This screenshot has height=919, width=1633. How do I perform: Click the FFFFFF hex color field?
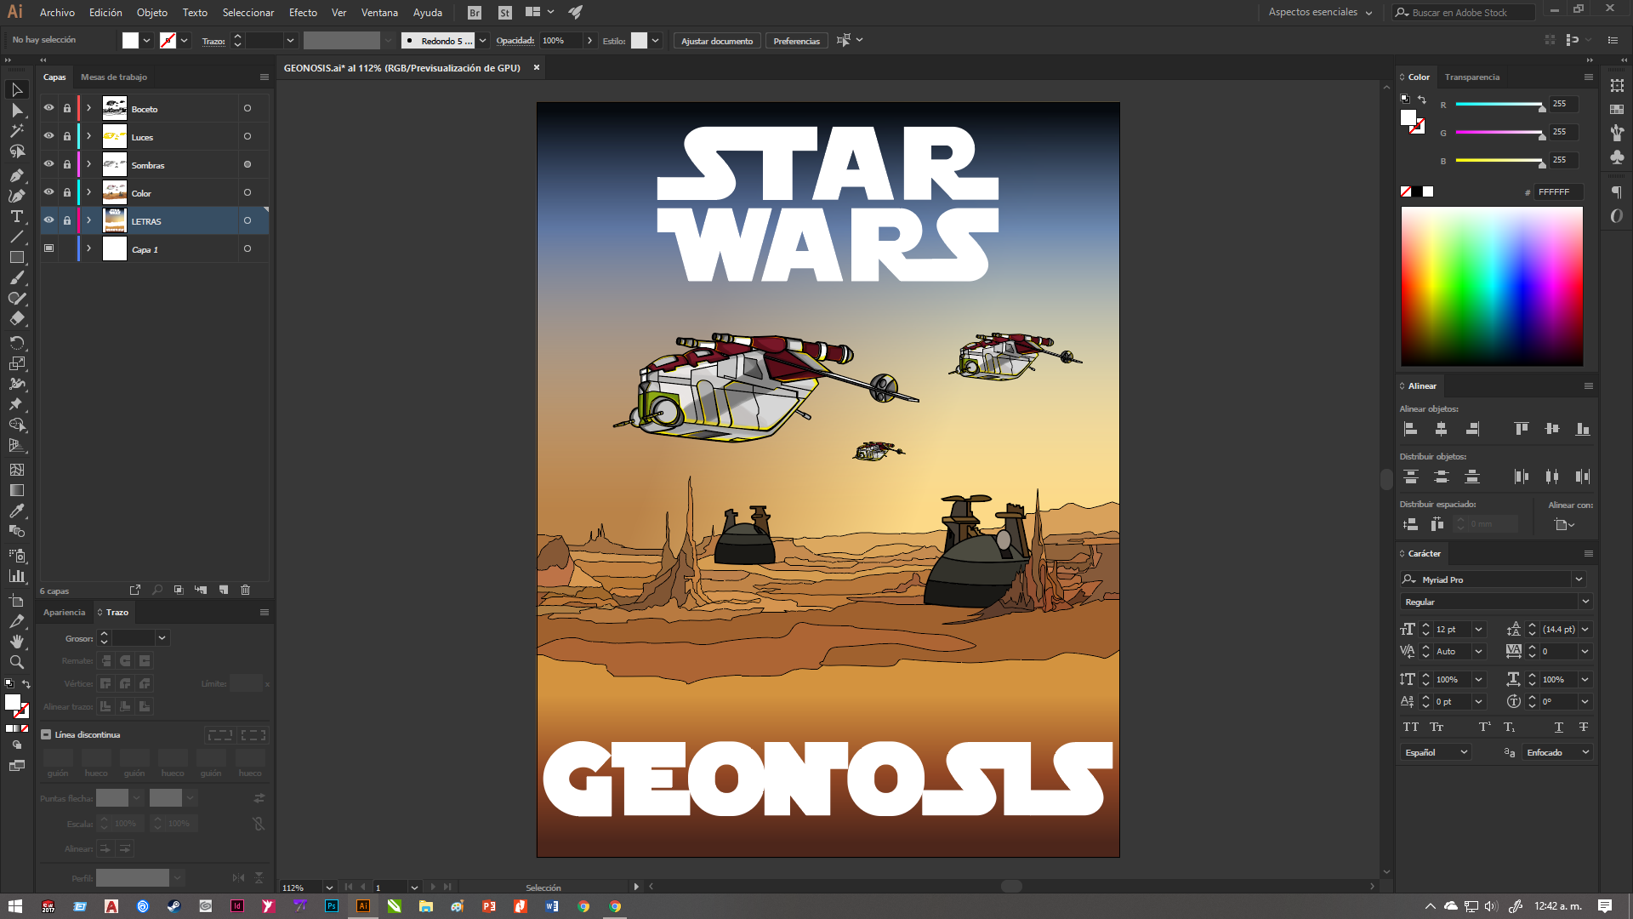pos(1559,192)
